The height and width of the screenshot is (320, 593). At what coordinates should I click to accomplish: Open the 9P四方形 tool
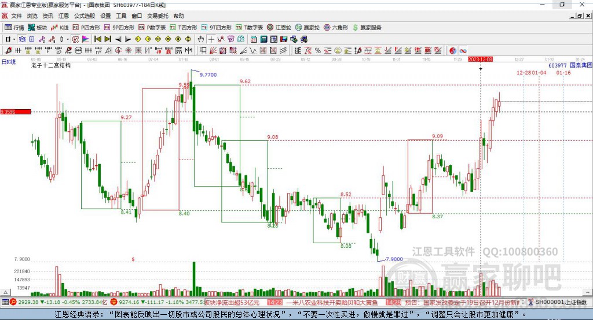[x=119, y=28]
